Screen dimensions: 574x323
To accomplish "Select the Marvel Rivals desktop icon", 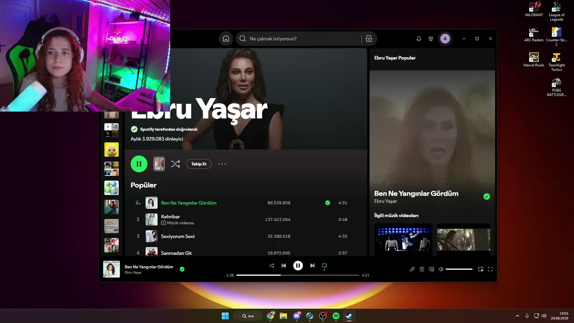I will coord(534,60).
